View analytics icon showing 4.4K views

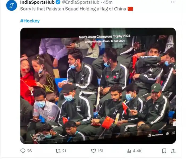(129, 151)
